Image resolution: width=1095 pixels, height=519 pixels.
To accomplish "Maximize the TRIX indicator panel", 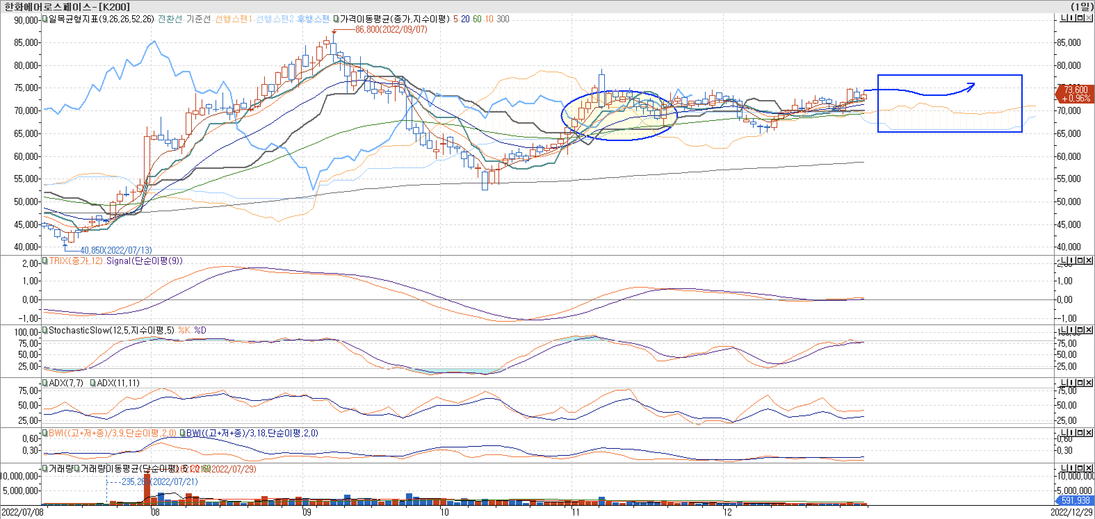I will pos(1080,260).
